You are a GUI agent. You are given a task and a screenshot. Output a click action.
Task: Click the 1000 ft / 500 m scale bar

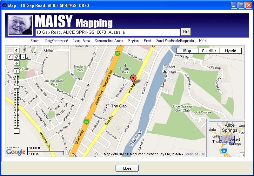click(x=46, y=151)
